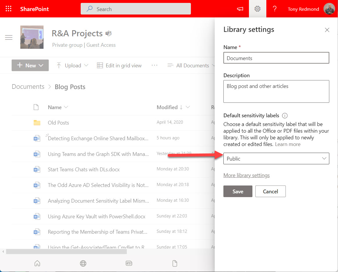
Task: Open Reporting the Membership of Teams Private document
Action: (x=97, y=232)
